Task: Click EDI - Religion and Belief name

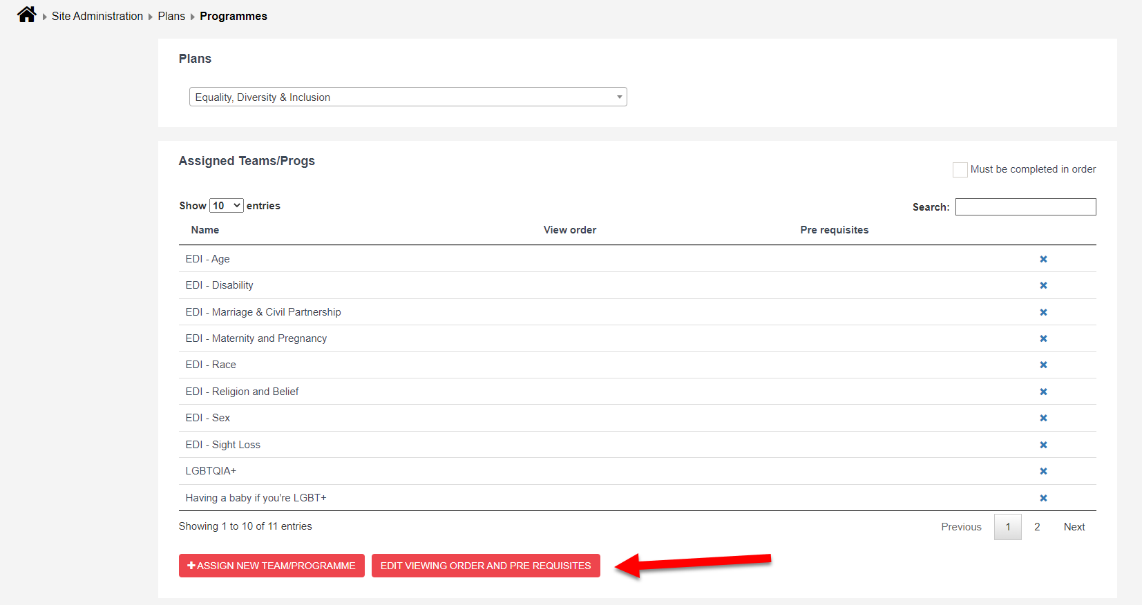Action: pyautogui.click(x=242, y=392)
